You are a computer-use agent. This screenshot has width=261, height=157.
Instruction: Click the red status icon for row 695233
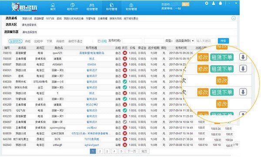(x=125, y=116)
